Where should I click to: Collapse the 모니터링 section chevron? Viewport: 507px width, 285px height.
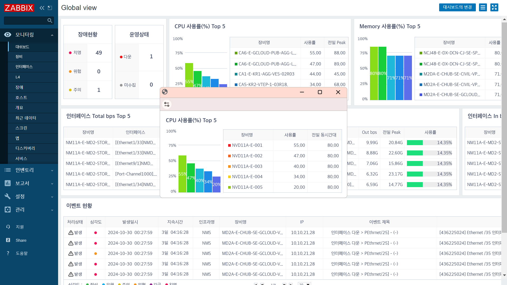tap(52, 35)
